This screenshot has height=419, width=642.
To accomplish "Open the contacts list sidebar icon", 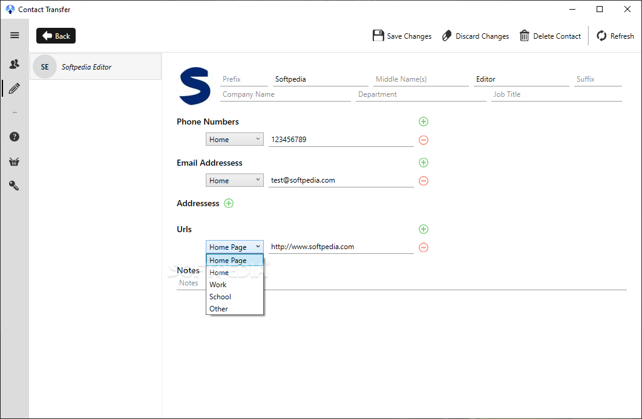I will click(x=15, y=64).
